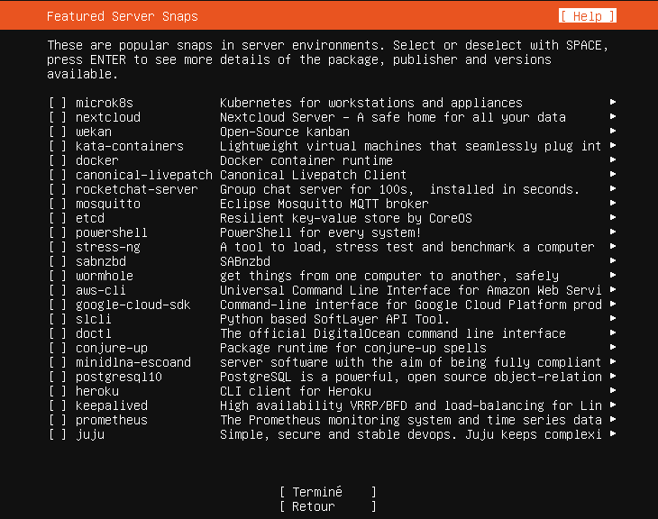
Task: Click 'Canonical Livepatch Client' description
Action: point(313,175)
